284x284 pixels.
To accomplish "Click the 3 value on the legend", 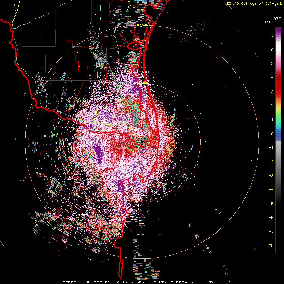I will [x=272, y=92].
